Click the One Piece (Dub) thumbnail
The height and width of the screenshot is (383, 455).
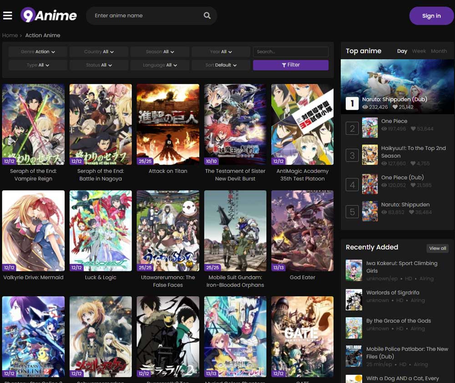370,184
